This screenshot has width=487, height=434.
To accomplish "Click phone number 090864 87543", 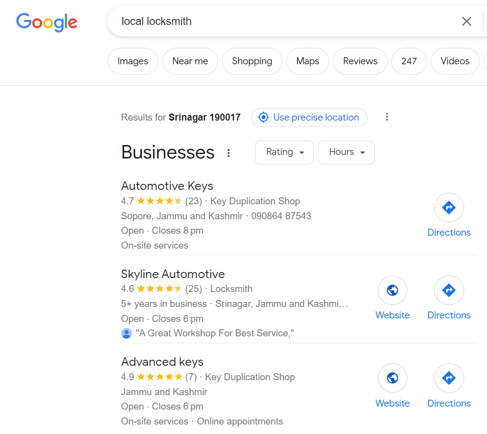I will click(x=281, y=216).
